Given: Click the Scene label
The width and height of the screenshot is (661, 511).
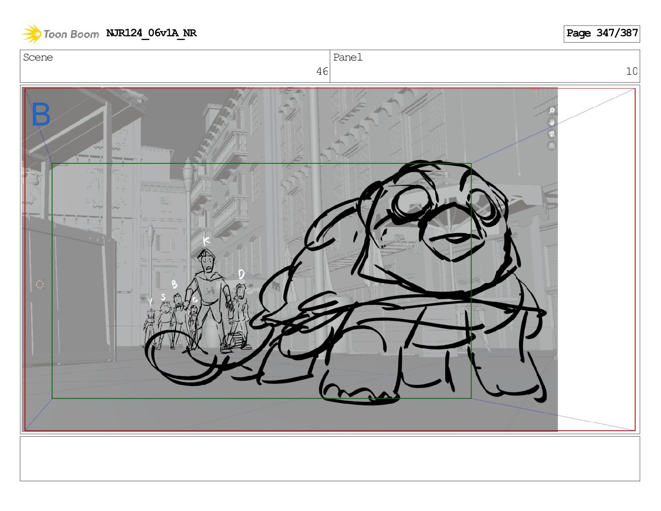Looking at the screenshot, I should (x=38, y=58).
